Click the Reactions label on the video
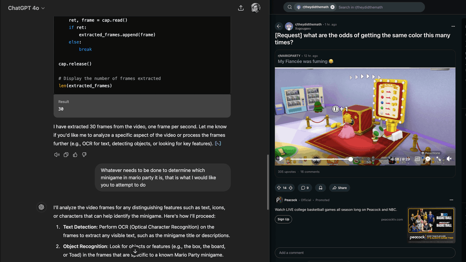Screen dimensions: 466x262 pyautogui.click(x=431, y=153)
